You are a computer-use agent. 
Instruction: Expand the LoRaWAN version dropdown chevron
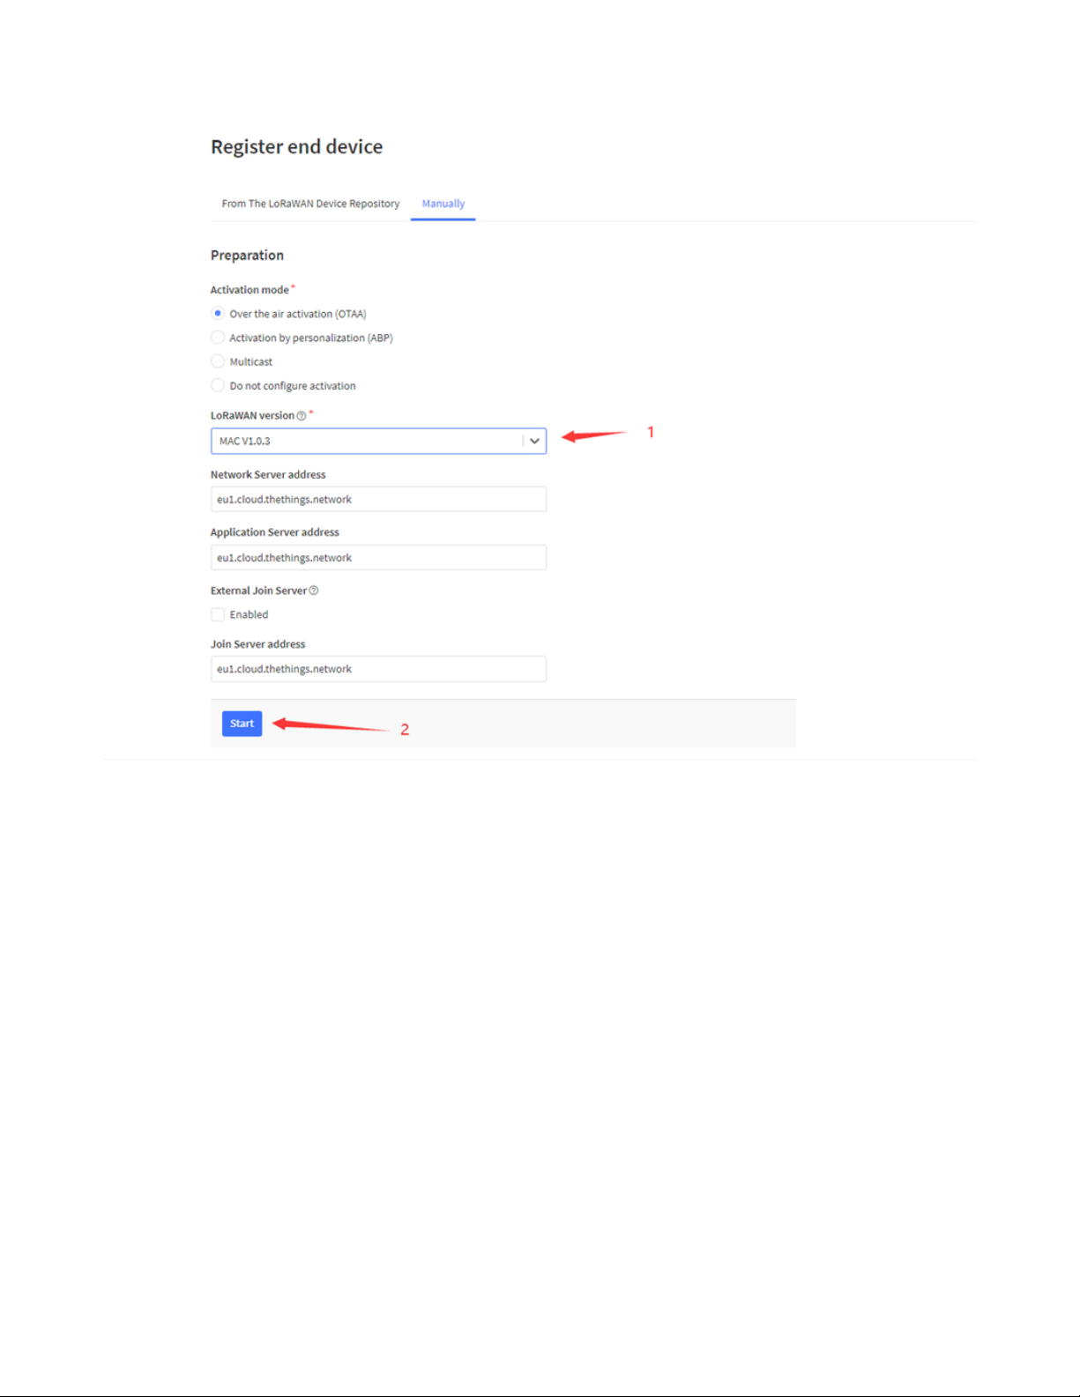pyautogui.click(x=534, y=441)
